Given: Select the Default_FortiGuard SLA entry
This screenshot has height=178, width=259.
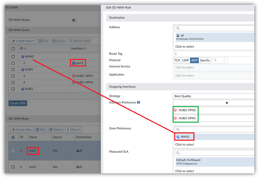Looking at the screenshot, I should (x=215, y=162).
